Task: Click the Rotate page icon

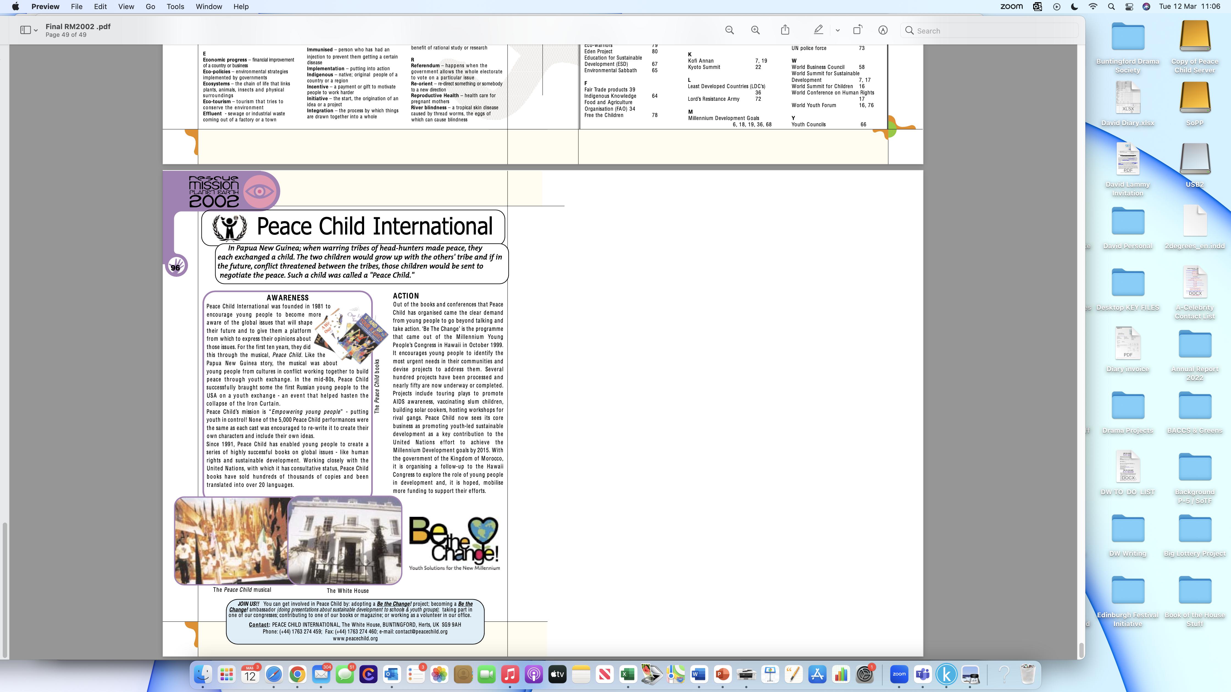Action: click(857, 30)
